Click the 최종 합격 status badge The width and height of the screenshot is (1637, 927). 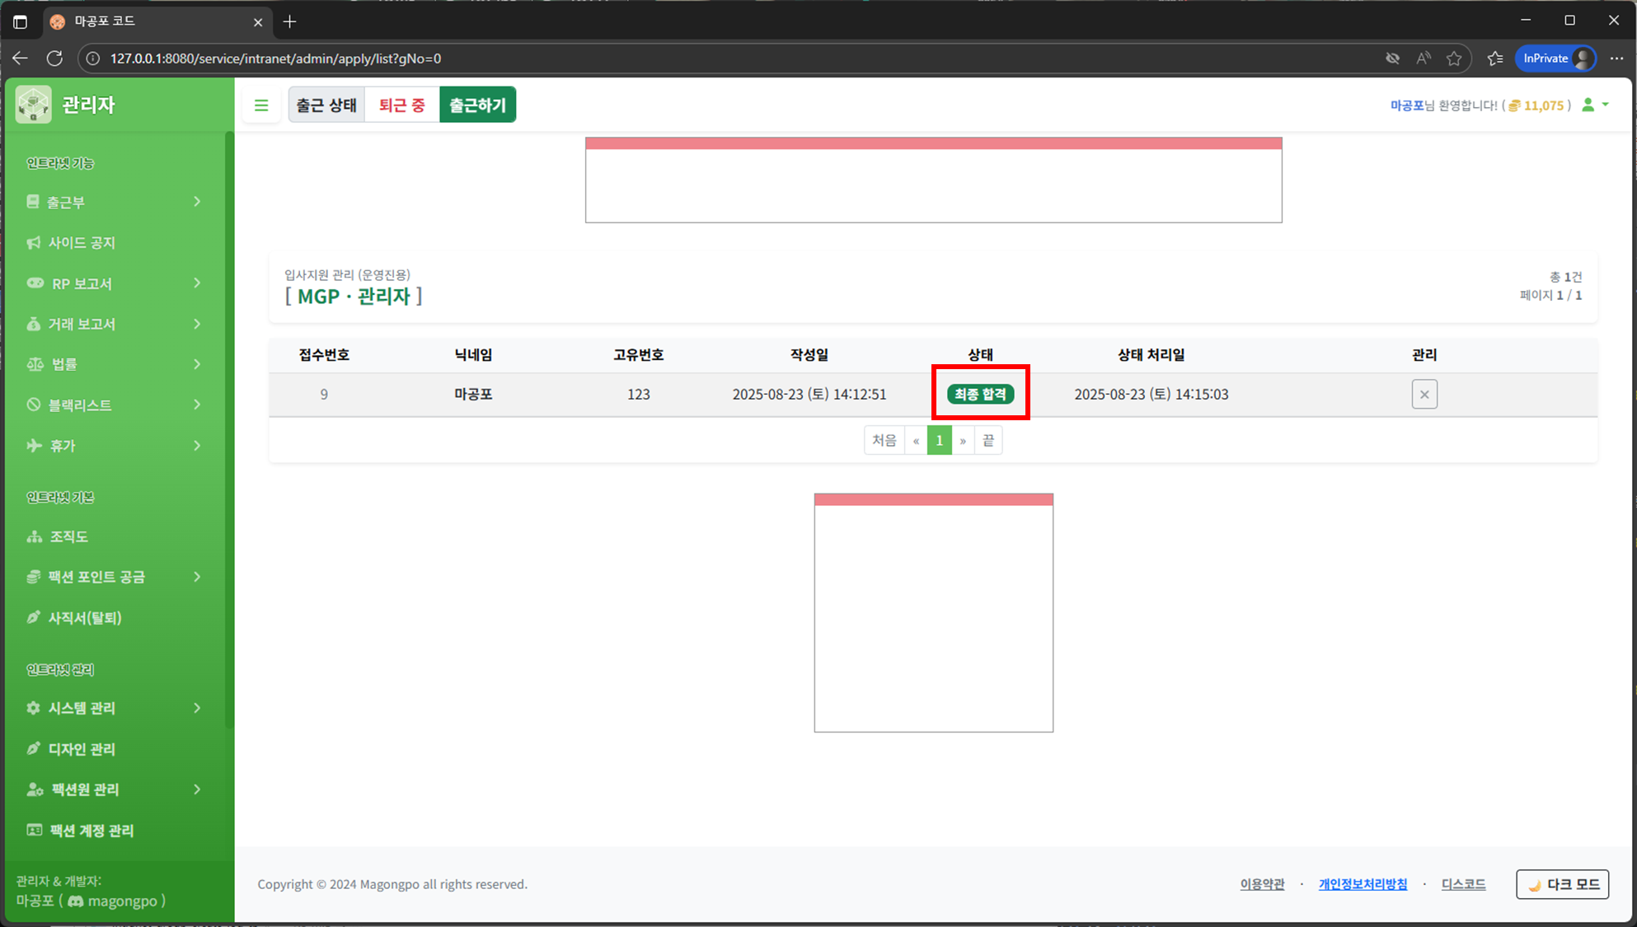pyautogui.click(x=980, y=395)
